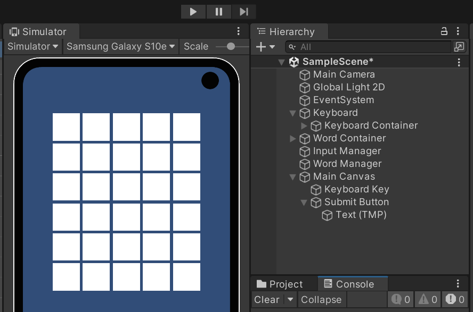
Task: Select the Text (TMP) object
Action: point(361,215)
